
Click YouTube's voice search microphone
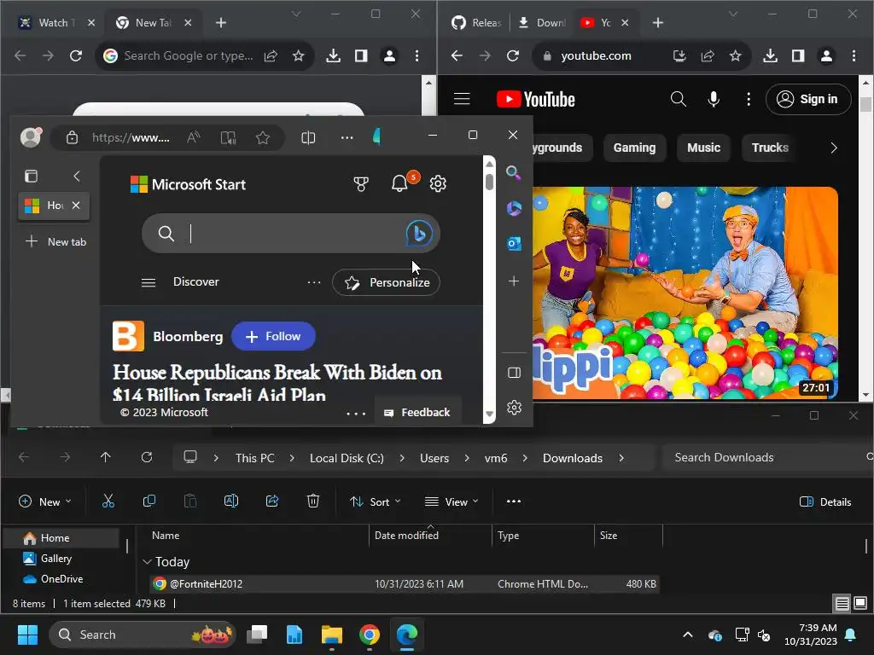[x=714, y=99]
